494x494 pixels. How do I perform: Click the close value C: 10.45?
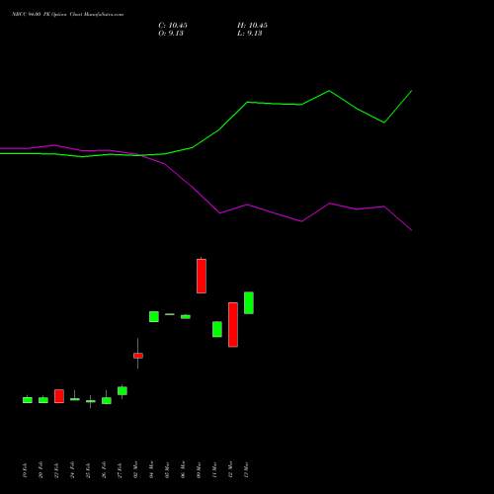coord(173,26)
